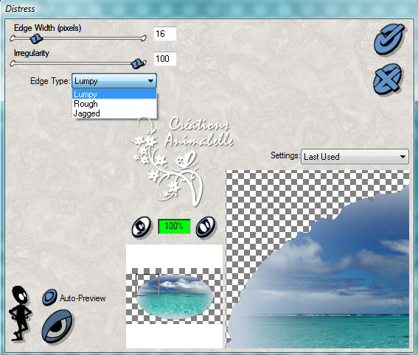Click the Irregularity value field showing 100
This screenshot has width=418, height=355.
tap(164, 59)
